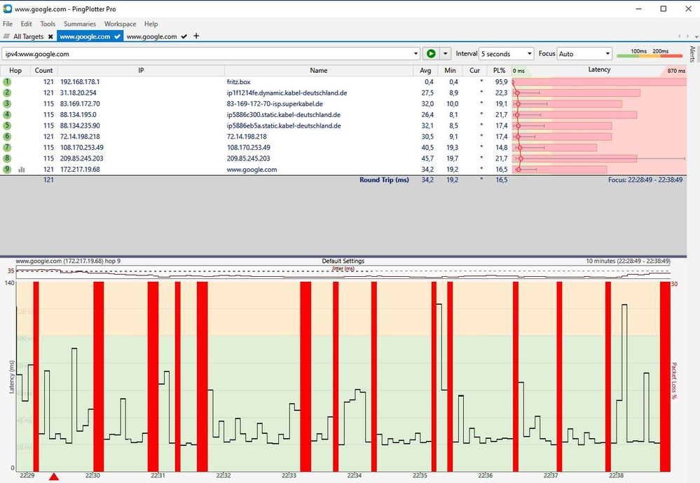The height and width of the screenshot is (483, 700).
Task: Click the Cur column header
Action: [474, 70]
